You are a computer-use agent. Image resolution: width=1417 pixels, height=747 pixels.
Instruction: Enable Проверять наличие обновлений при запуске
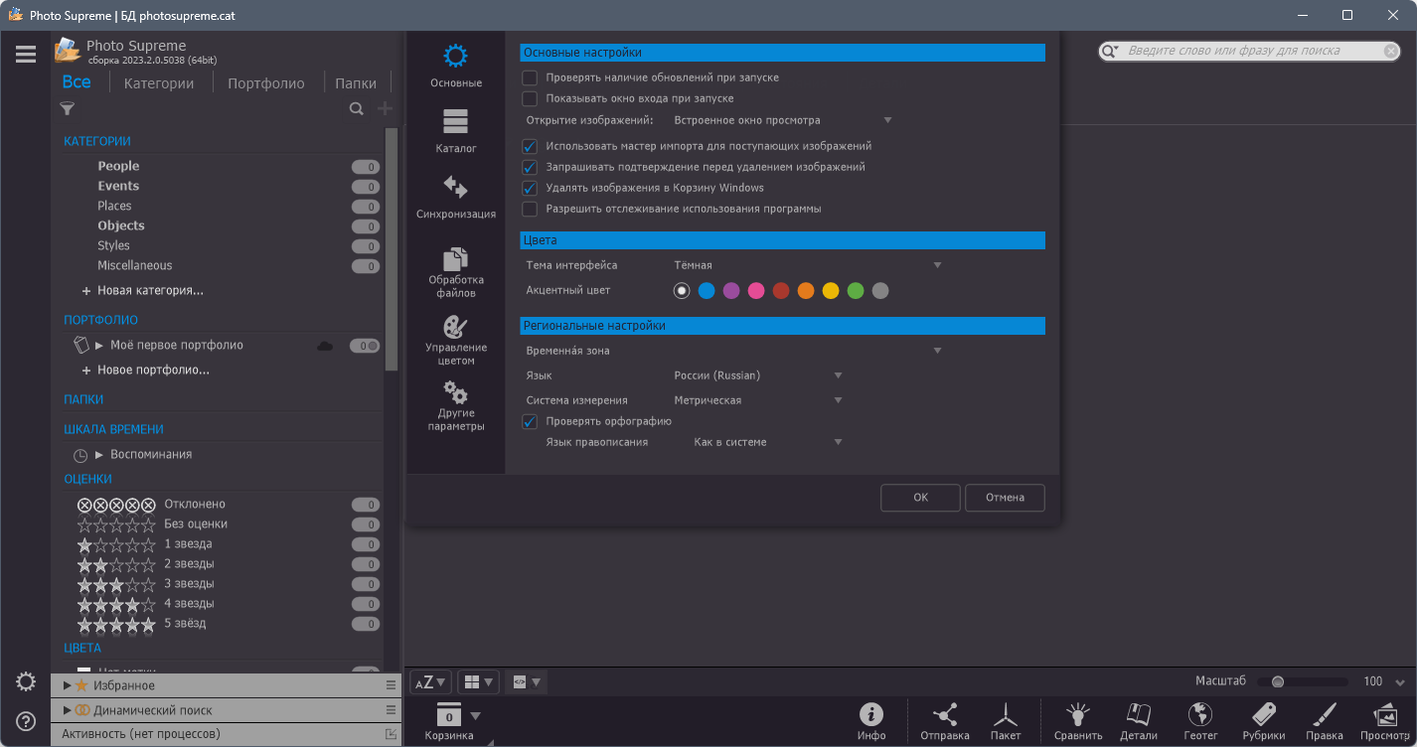pos(530,77)
